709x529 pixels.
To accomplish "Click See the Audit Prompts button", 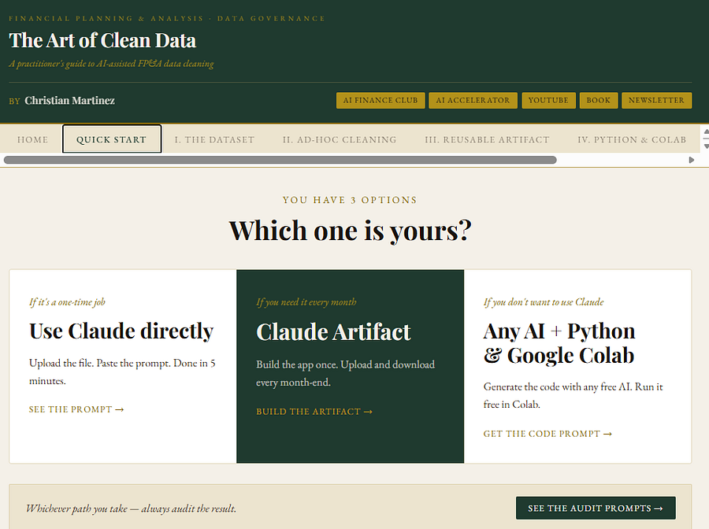I will [x=596, y=509].
